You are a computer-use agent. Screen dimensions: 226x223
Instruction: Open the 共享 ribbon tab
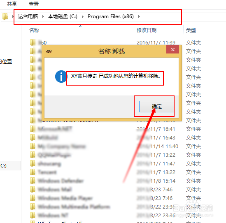[x=12, y=4]
